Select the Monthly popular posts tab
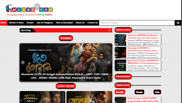The image size is (182, 103). (x=120, y=92)
